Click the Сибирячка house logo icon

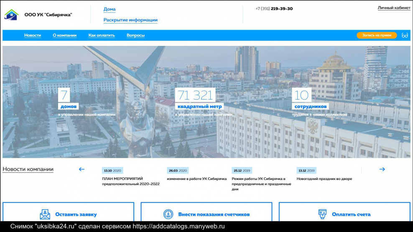(11, 15)
